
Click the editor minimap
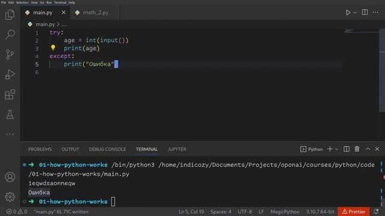coord(362,31)
